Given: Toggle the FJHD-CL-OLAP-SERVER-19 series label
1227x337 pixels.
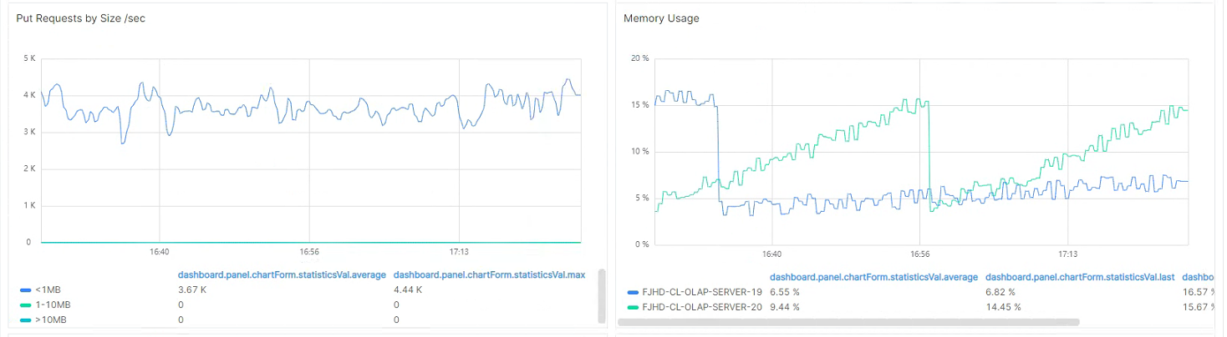Looking at the screenshot, I should 702,293.
